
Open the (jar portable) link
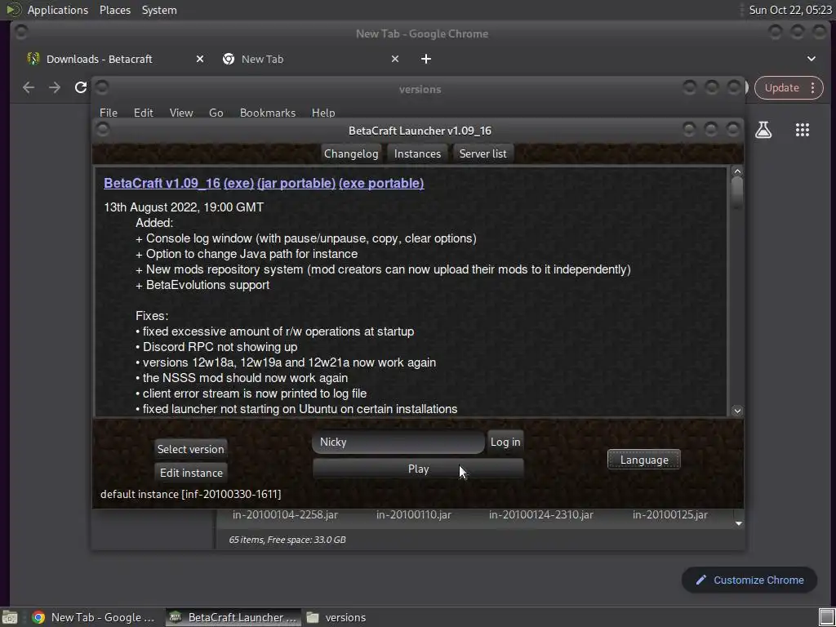pyautogui.click(x=296, y=183)
